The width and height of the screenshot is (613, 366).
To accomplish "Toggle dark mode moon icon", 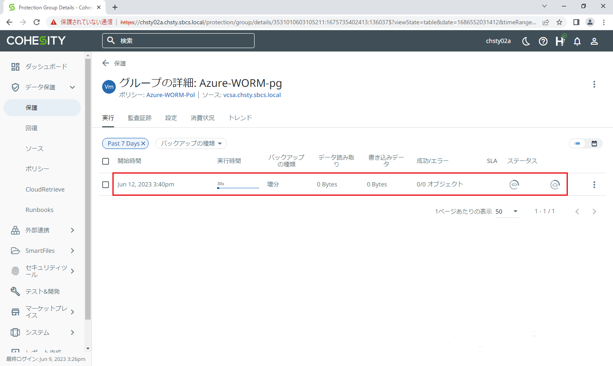I will tap(526, 41).
